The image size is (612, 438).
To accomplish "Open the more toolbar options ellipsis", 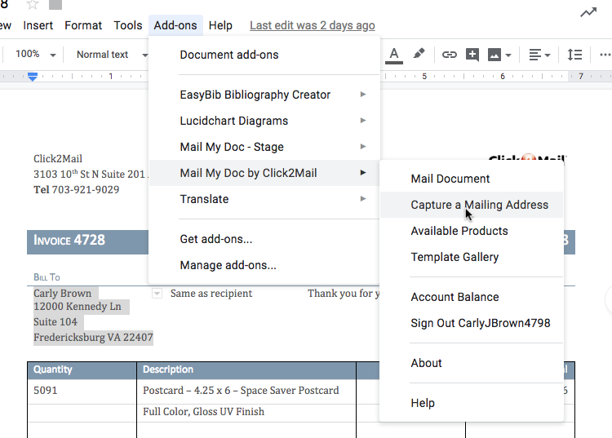I will (605, 55).
